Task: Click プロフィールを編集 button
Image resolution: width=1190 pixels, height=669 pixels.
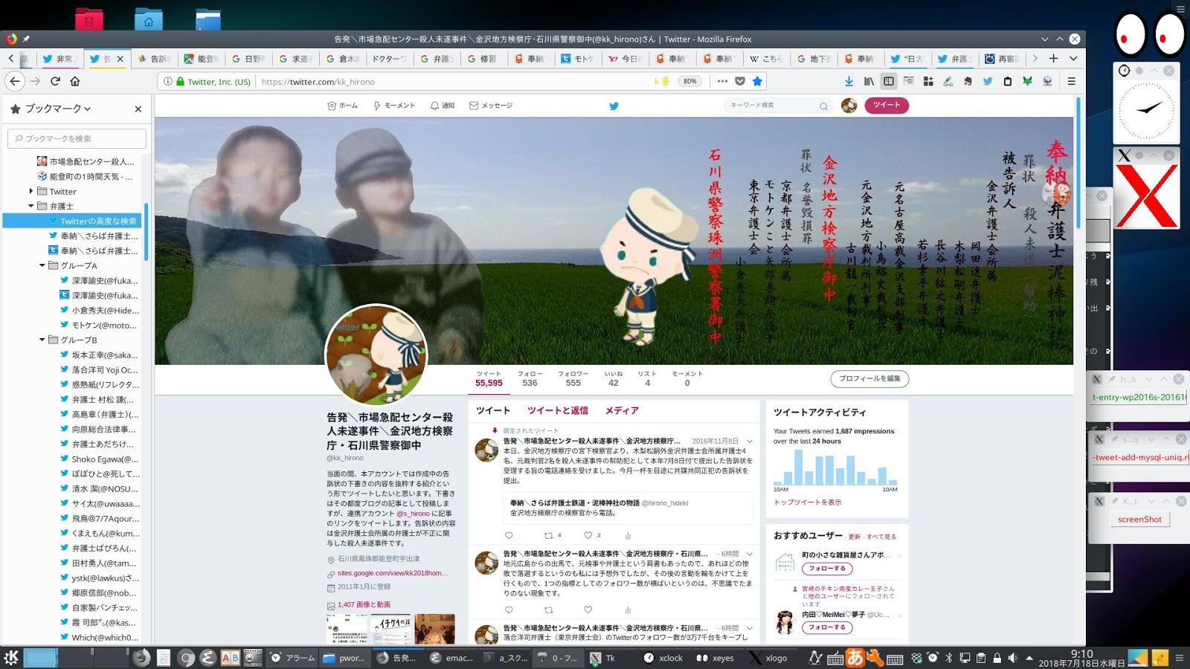Action: coord(869,378)
